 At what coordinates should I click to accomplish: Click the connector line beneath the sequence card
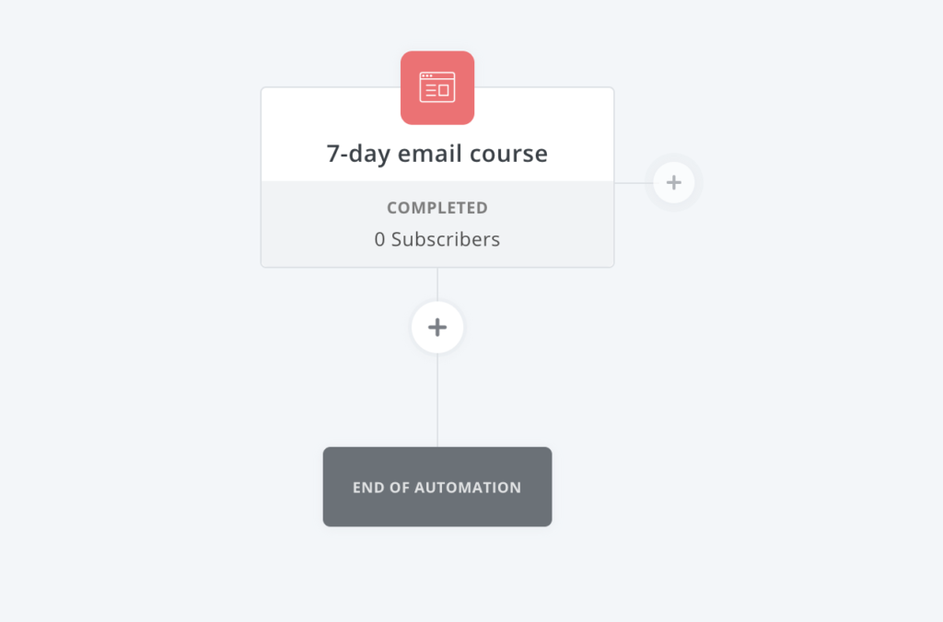tap(437, 284)
